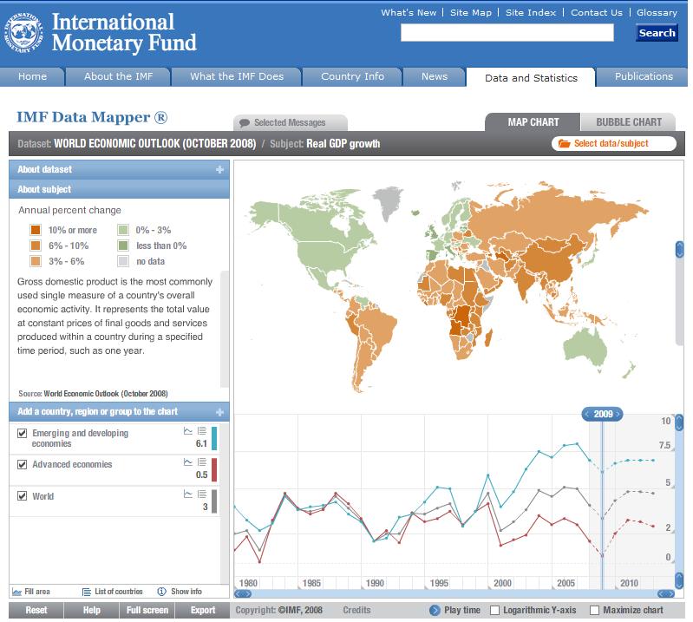Show the chart line icon for Advanced economies
Image resolution: width=693 pixels, height=622 pixels.
[x=188, y=462]
